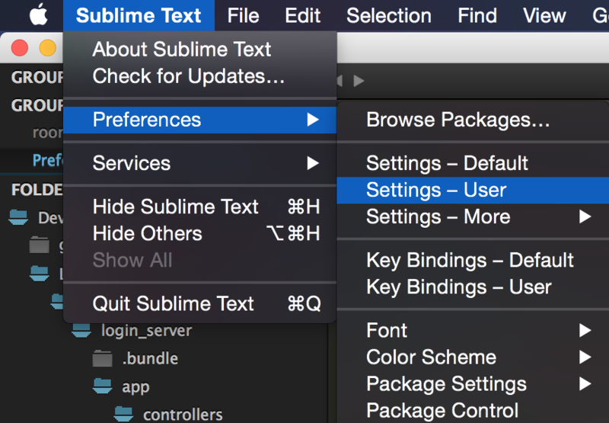Click the login_server folder icon
Viewport: 609px width, 423px height.
tap(81, 331)
